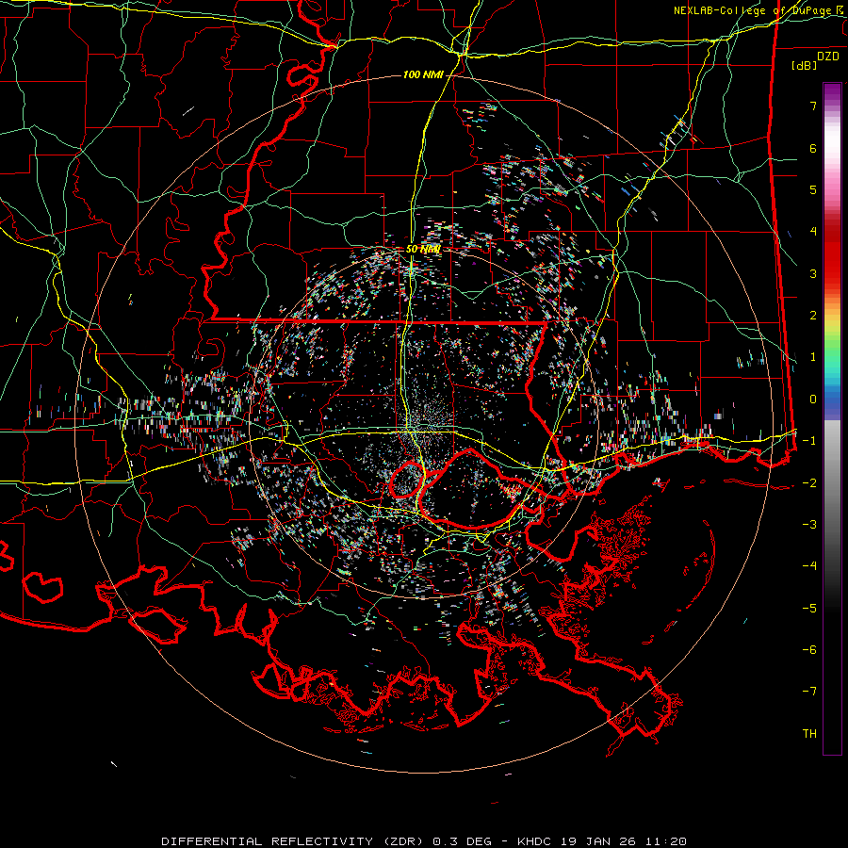Click the 2 value on the dB scale
848x848 pixels.
pyautogui.click(x=813, y=316)
